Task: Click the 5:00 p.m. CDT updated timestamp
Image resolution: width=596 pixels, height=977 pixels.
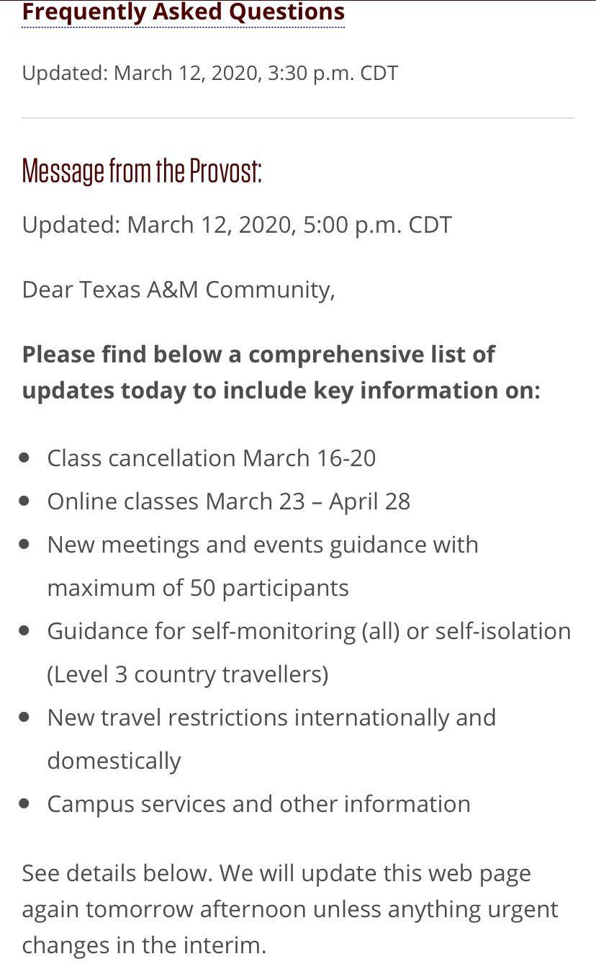Action: 237,224
